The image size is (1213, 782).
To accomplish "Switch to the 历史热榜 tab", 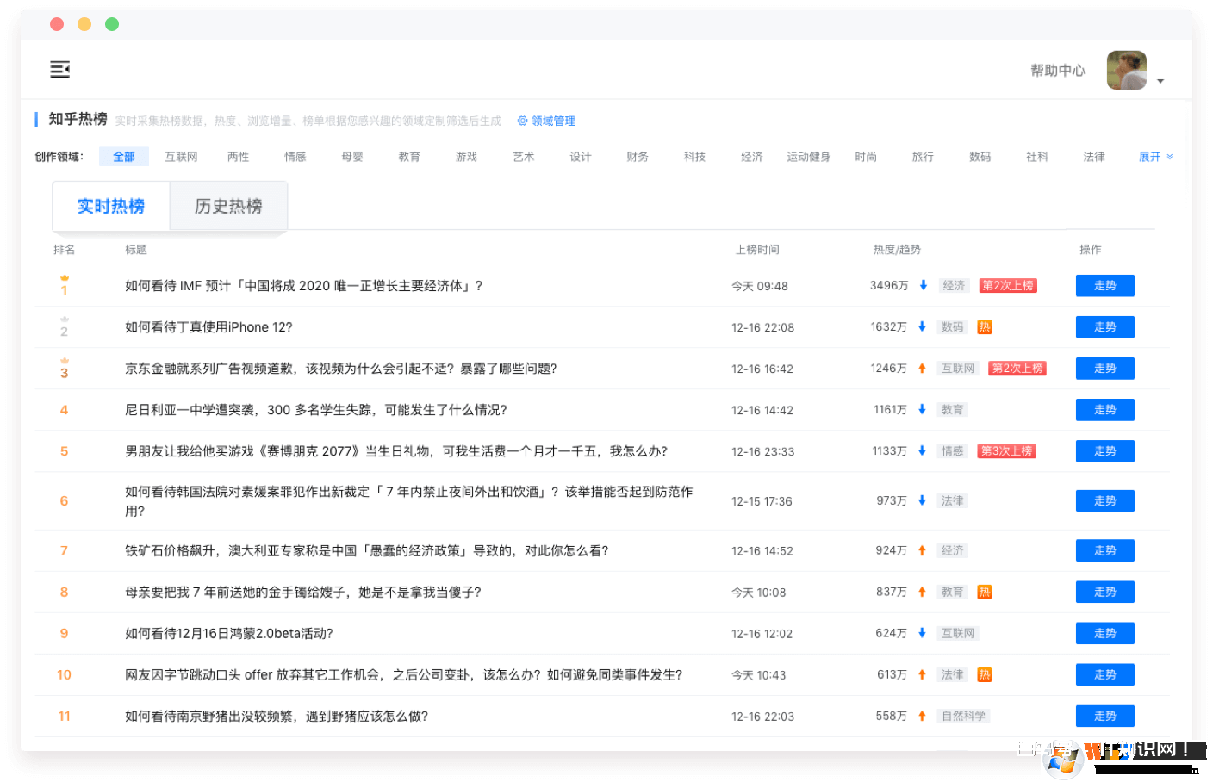I will coord(228,207).
